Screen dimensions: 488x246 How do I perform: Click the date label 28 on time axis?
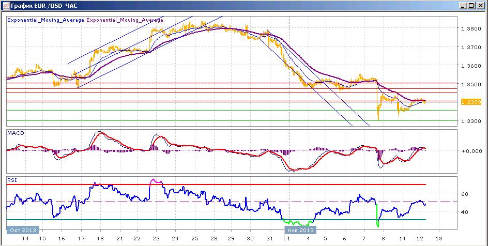point(214,239)
